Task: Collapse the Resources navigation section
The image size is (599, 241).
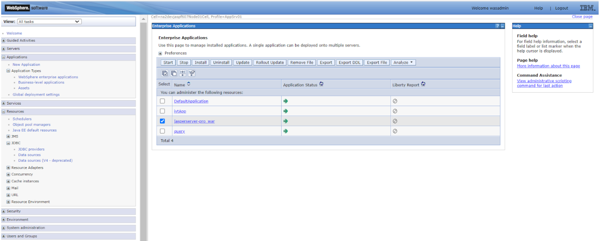Action: point(4,112)
